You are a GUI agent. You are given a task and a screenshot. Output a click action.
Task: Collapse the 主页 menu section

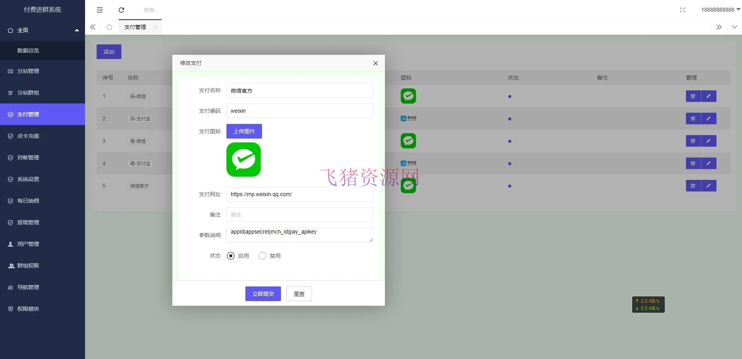77,30
